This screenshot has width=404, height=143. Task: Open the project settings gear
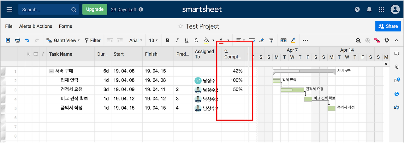(387, 40)
